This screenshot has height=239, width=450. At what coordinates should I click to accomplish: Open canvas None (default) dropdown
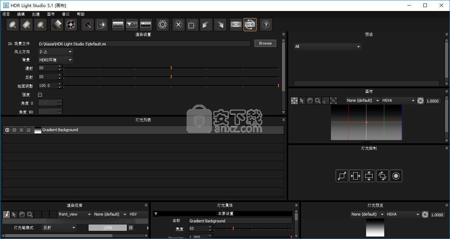tap(363, 101)
